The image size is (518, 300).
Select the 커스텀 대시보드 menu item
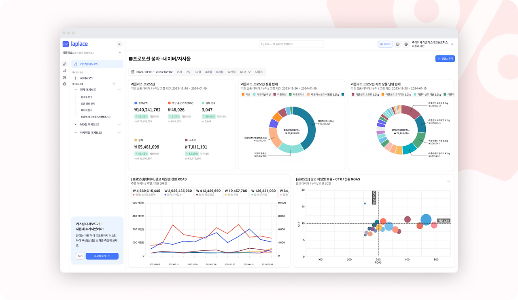97,64
